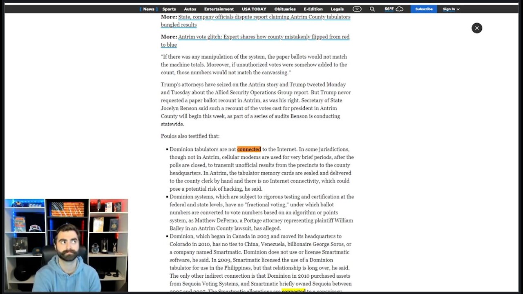Expand the Sign In dropdown
Image resolution: width=523 pixels, height=294 pixels.
pos(451,9)
